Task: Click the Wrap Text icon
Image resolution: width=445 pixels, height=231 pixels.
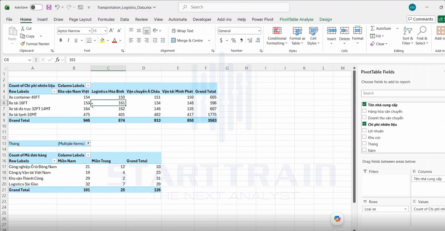Action: pyautogui.click(x=174, y=31)
